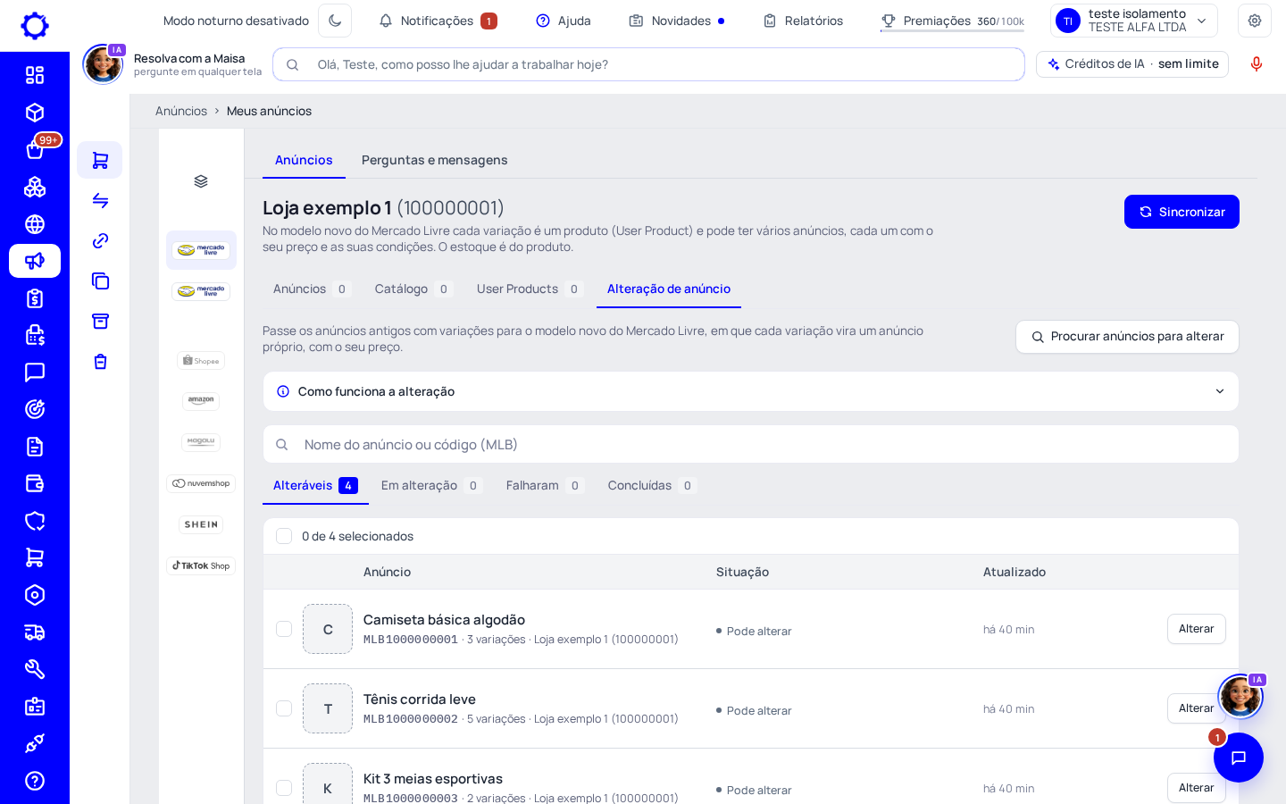Switch to Em alteração tab
1286x804 pixels.
[431, 485]
